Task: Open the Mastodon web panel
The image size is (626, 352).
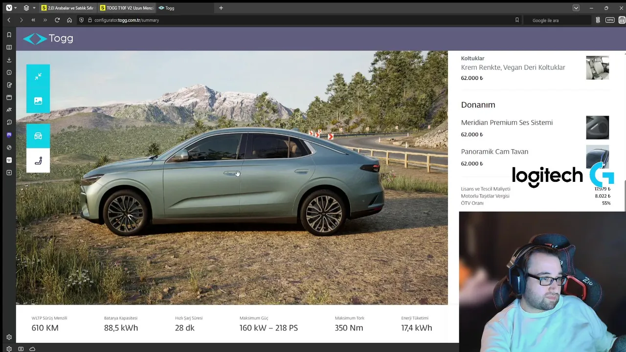Action: pos(9,135)
